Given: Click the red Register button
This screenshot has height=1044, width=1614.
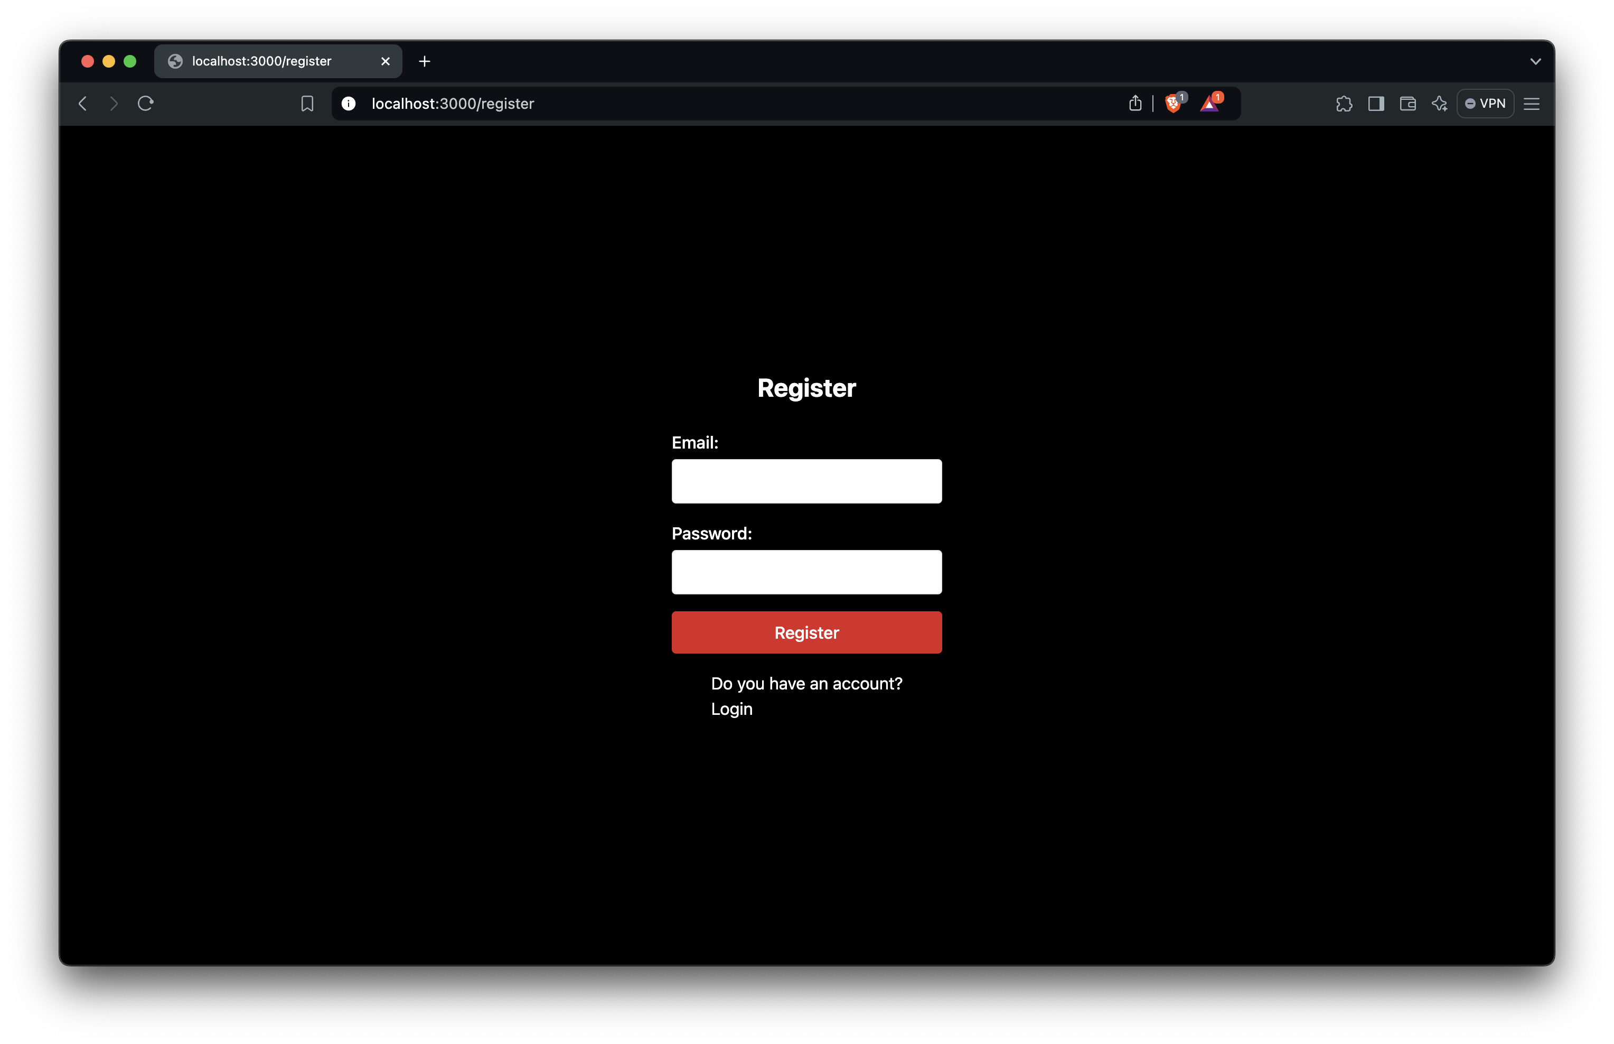Looking at the screenshot, I should click(x=806, y=632).
